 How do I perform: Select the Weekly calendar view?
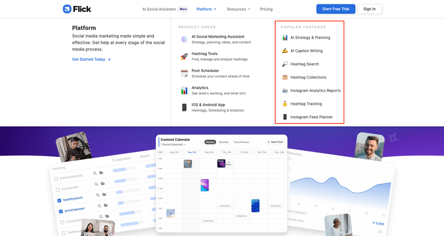[x=210, y=142]
